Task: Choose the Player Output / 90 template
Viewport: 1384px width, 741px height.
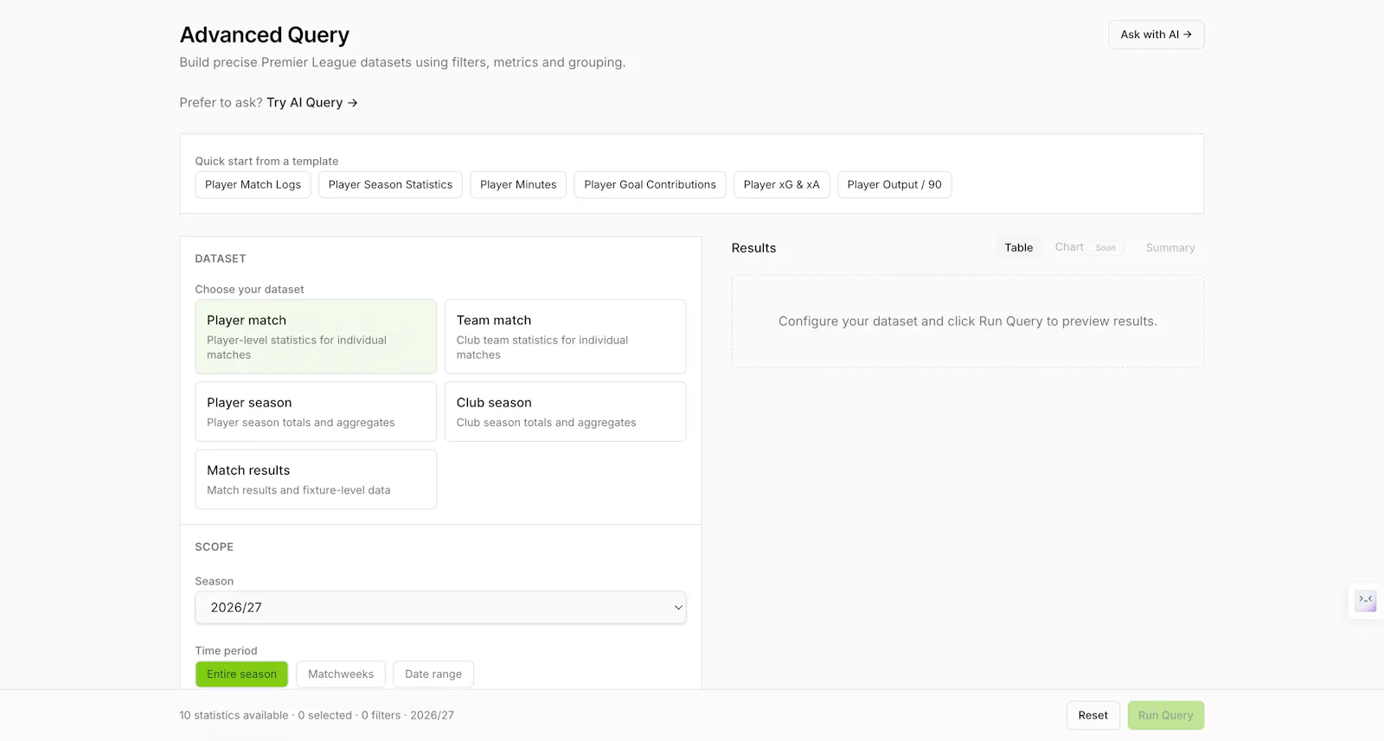Action: click(894, 184)
